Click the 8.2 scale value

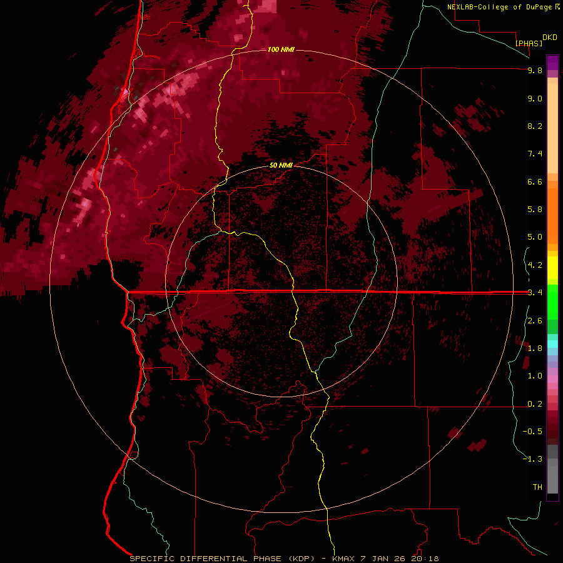tap(535, 126)
